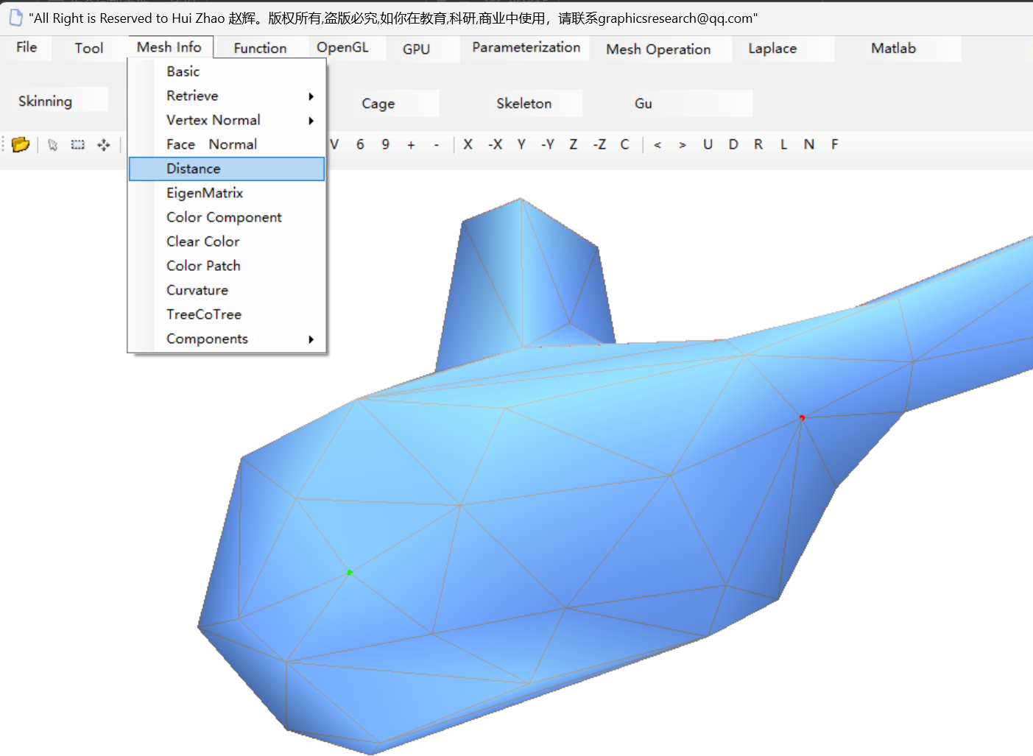Open the Gu menu
Viewport: 1033px width, 756px height.
[644, 104]
